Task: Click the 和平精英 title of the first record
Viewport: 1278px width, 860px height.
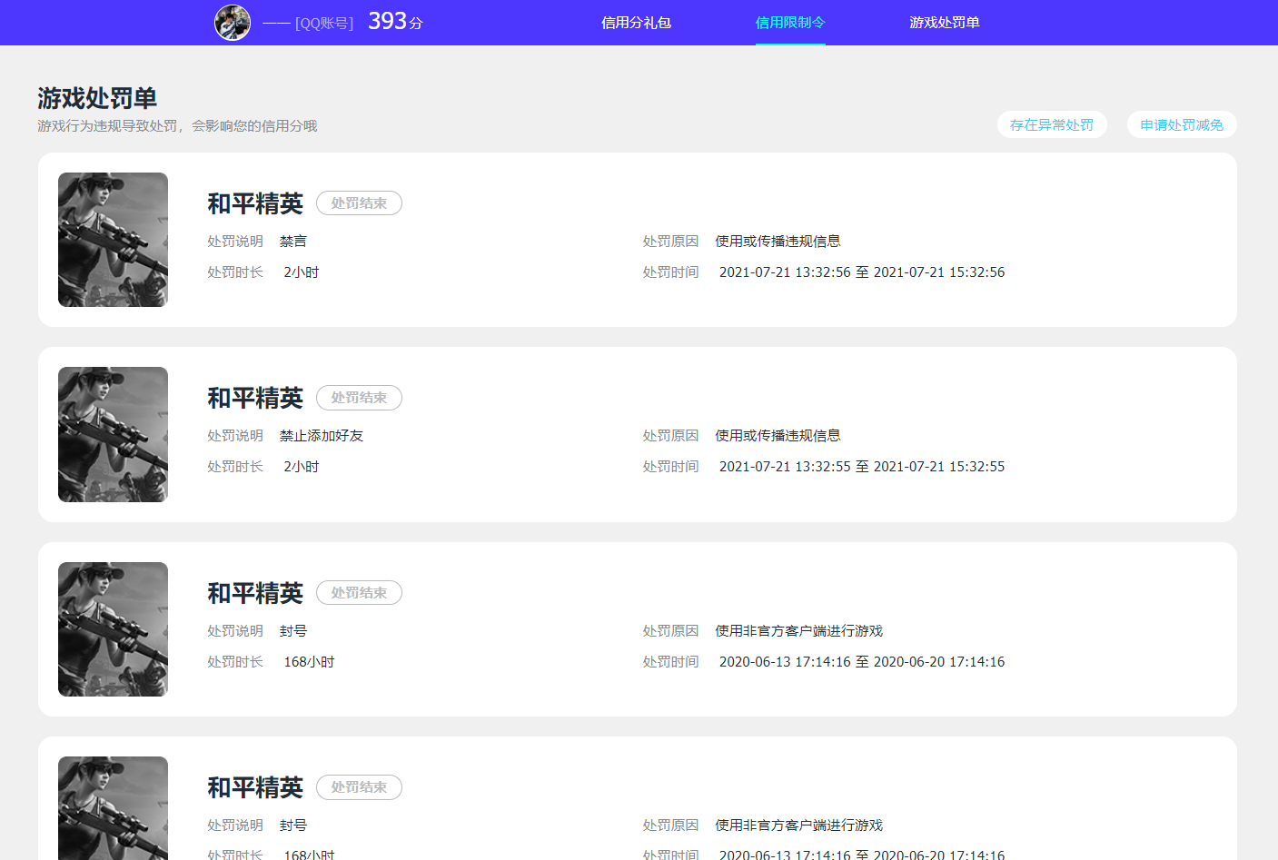Action: [255, 203]
